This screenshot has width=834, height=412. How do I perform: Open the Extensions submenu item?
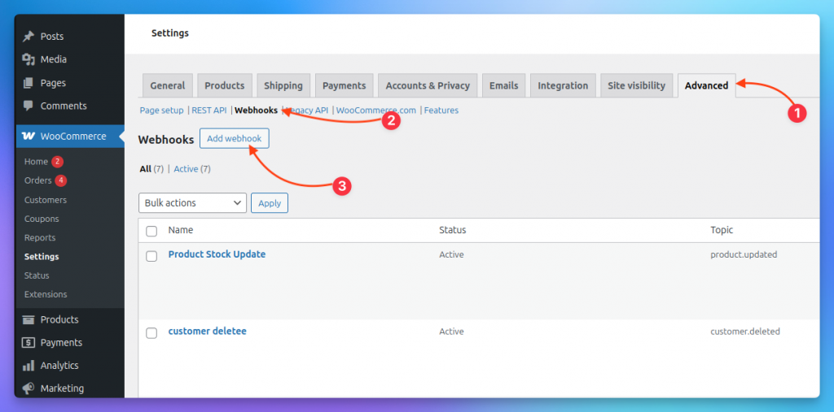click(x=46, y=294)
